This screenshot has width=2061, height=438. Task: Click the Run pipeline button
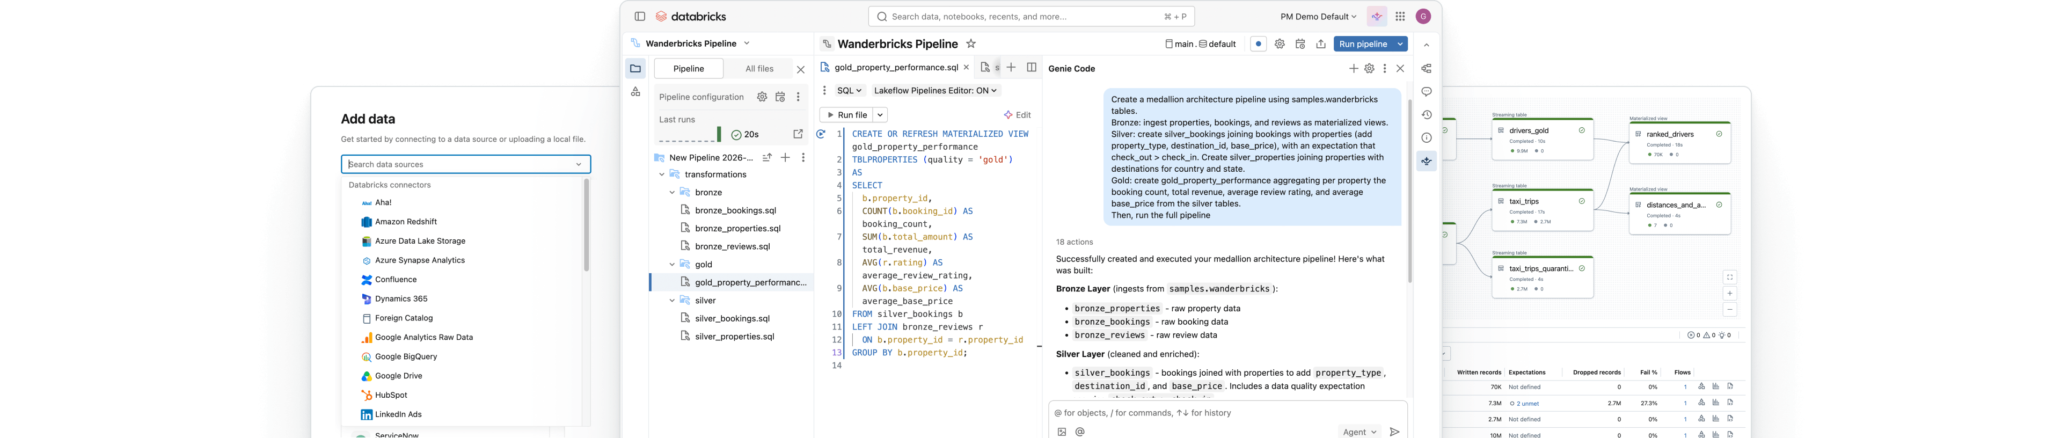click(x=1363, y=44)
